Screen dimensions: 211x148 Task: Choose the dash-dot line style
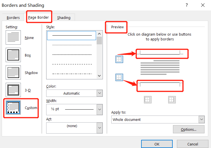pyautogui.click(x=72, y=74)
